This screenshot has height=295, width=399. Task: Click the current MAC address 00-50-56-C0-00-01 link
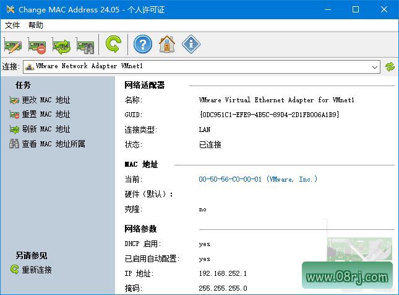point(258,179)
